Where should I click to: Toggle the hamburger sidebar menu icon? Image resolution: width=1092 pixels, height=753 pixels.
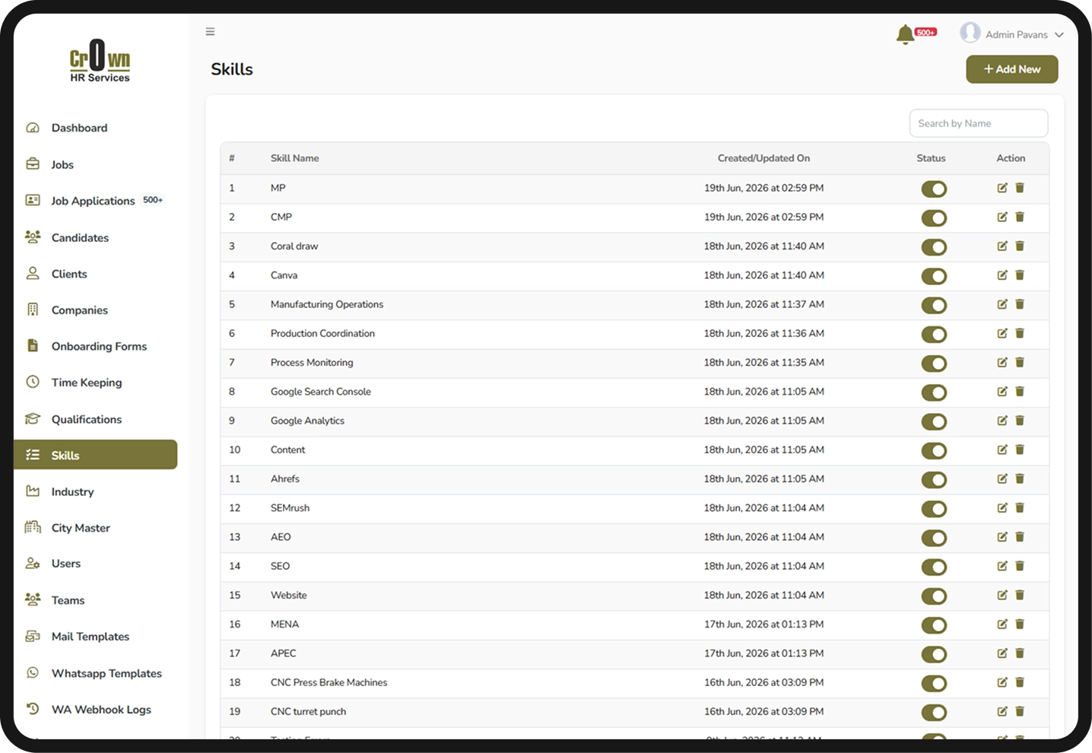210,32
